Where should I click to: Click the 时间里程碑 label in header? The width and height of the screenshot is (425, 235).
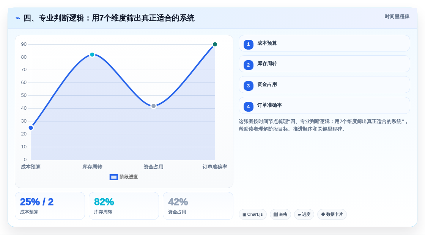(397, 17)
